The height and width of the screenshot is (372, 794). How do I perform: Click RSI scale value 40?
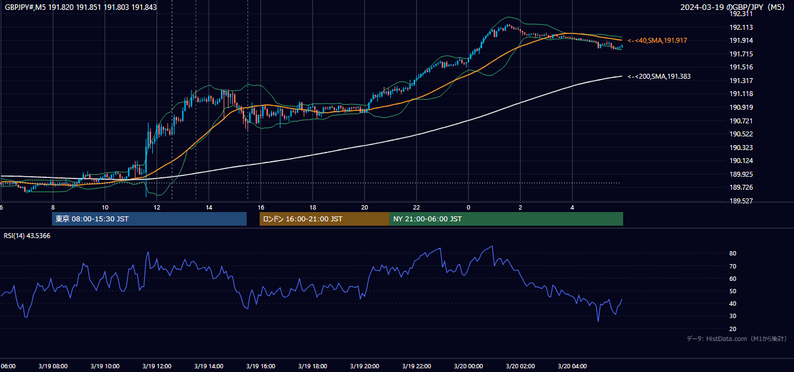click(733, 303)
